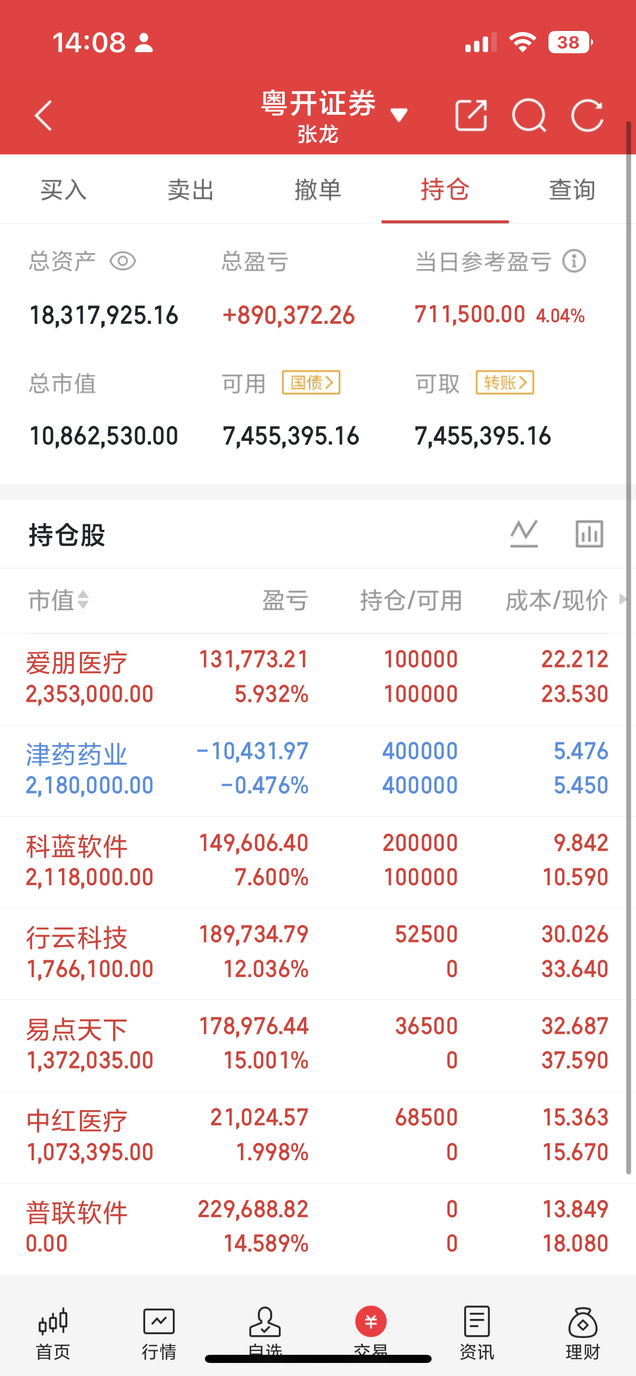
Task: Tap the 盈亏 column header
Action: click(x=285, y=601)
